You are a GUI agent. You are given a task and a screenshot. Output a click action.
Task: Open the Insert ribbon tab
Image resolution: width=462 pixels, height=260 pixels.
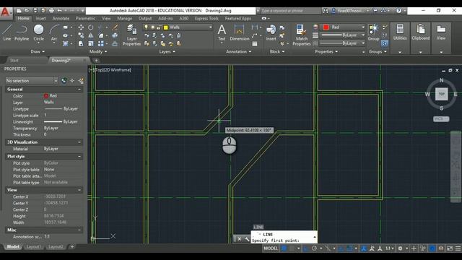pos(40,18)
